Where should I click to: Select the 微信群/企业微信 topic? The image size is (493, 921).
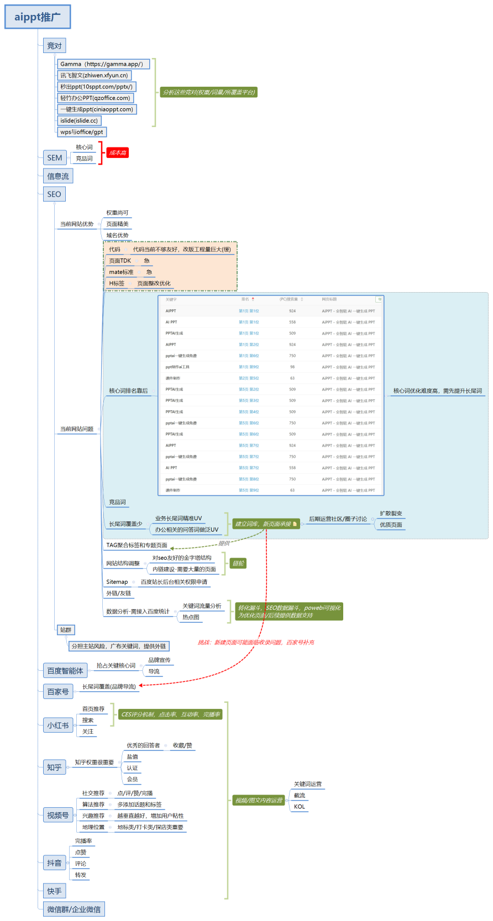click(74, 909)
